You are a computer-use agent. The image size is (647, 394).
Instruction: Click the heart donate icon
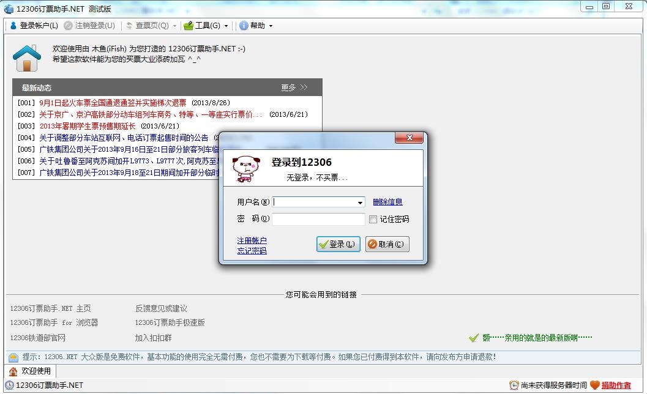pos(594,385)
